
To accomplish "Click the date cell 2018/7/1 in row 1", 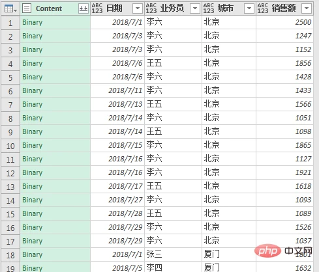I will (x=117, y=22).
